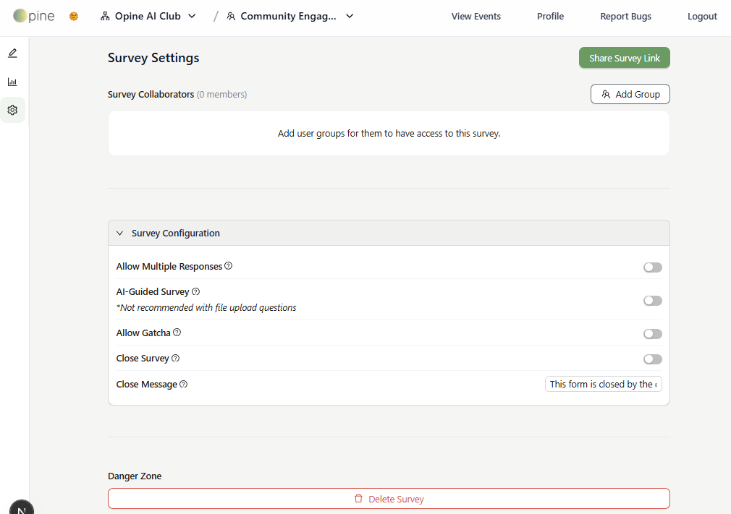Click Logout
This screenshot has height=514, width=731.
(702, 17)
